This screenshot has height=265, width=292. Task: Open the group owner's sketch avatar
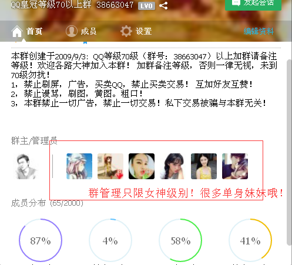[26, 166]
